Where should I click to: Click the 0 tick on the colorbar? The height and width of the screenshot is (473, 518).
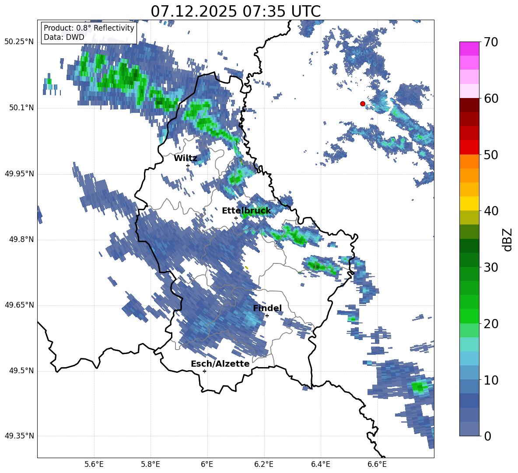487,436
